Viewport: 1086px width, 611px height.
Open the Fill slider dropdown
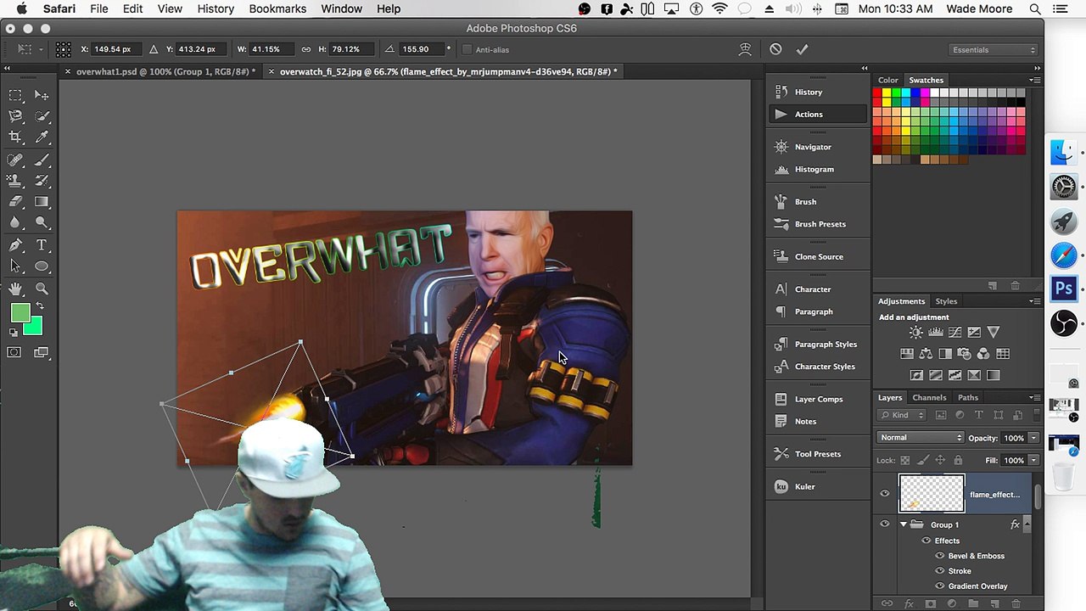[x=1033, y=460]
